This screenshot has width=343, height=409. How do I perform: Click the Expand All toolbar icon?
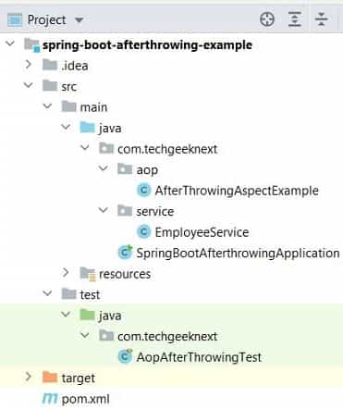tap(295, 19)
